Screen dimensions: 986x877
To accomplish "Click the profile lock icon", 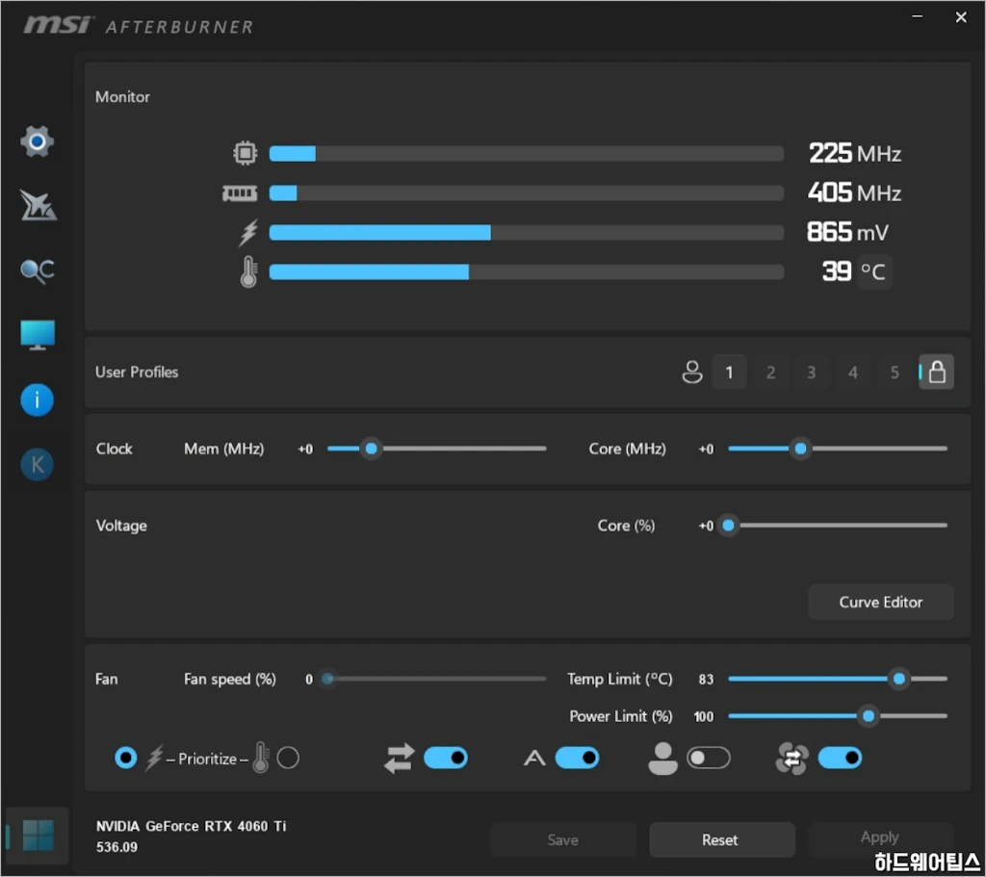I will pyautogui.click(x=937, y=373).
